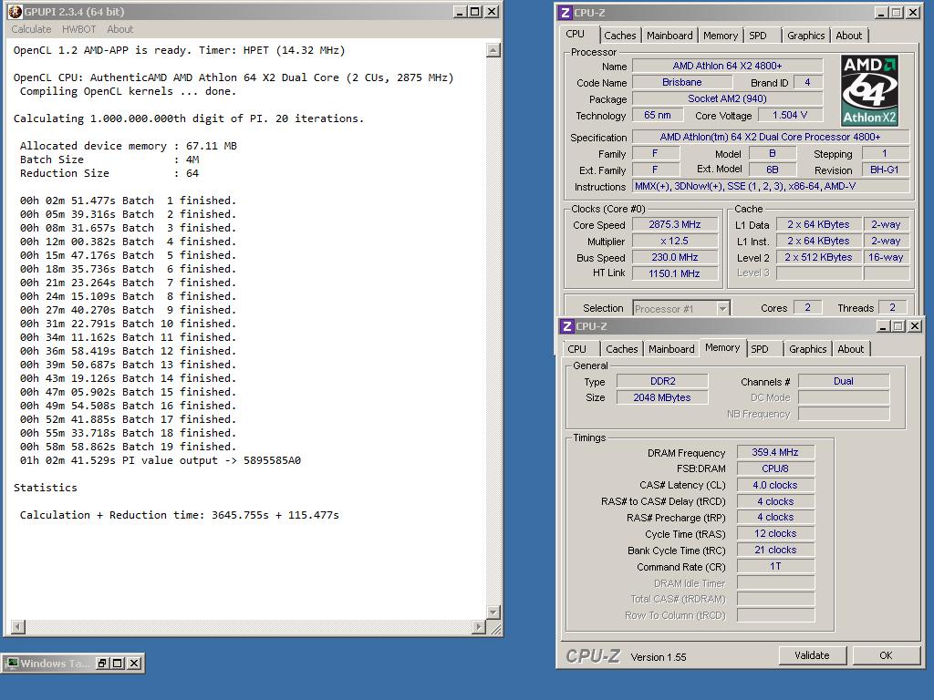Open About tab in lower CPU-Z window
This screenshot has height=700, width=934.
[x=851, y=349]
